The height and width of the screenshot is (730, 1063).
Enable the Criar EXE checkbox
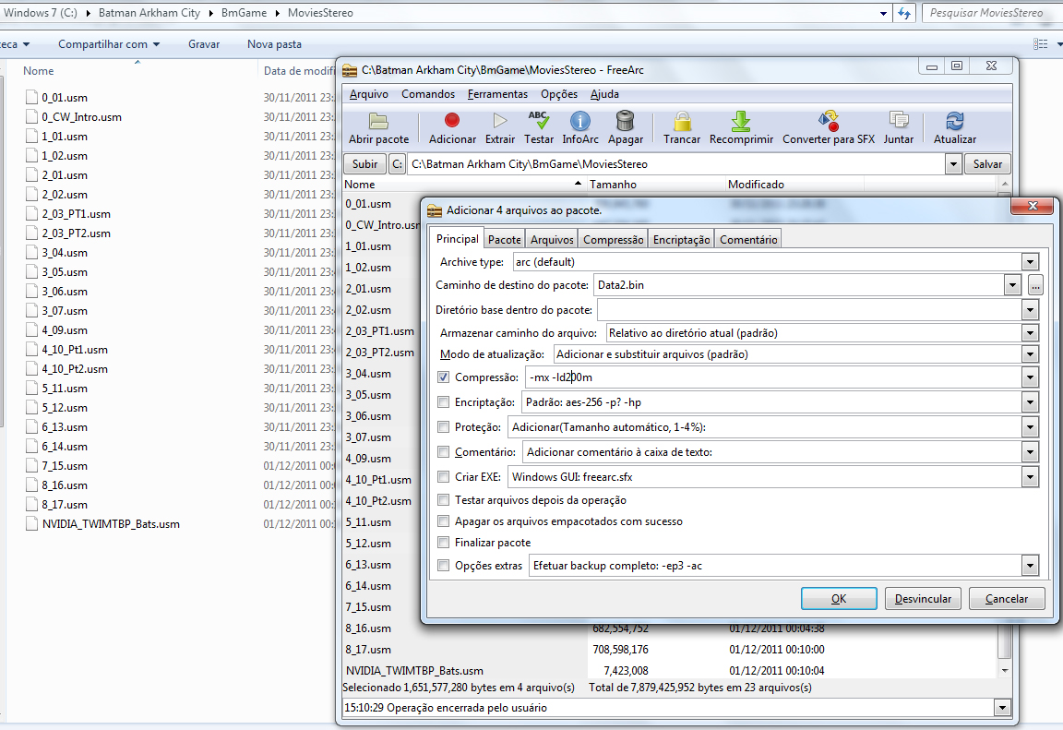(443, 476)
